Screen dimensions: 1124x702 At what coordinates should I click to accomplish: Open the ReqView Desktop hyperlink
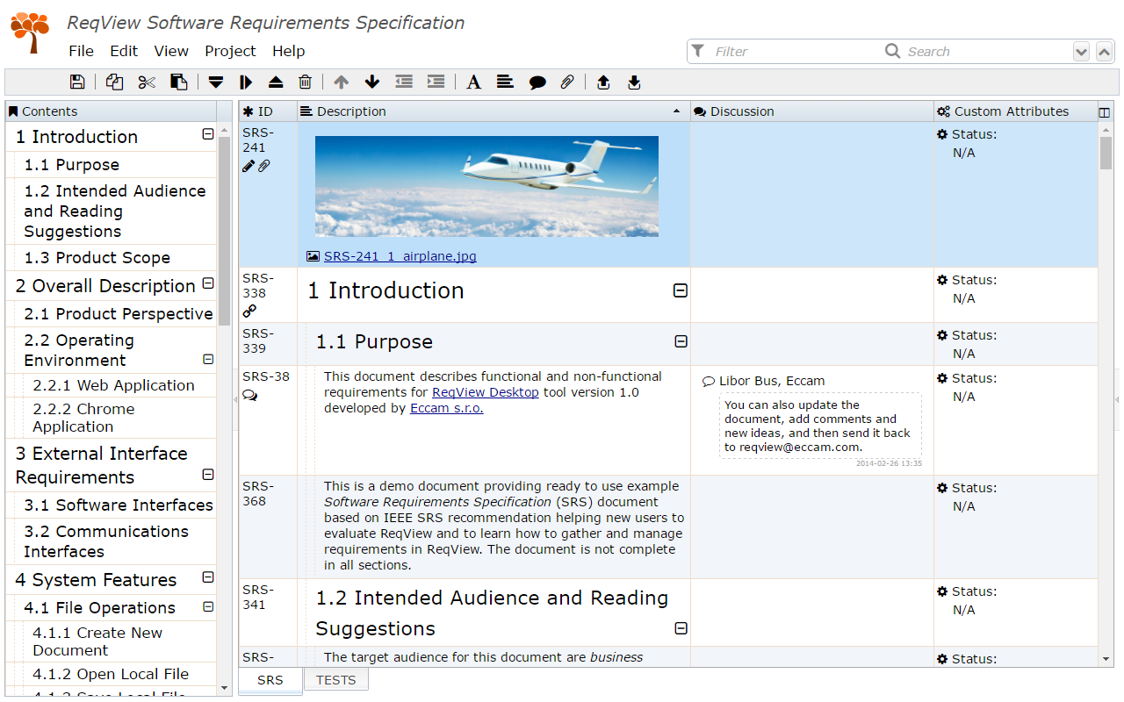485,392
